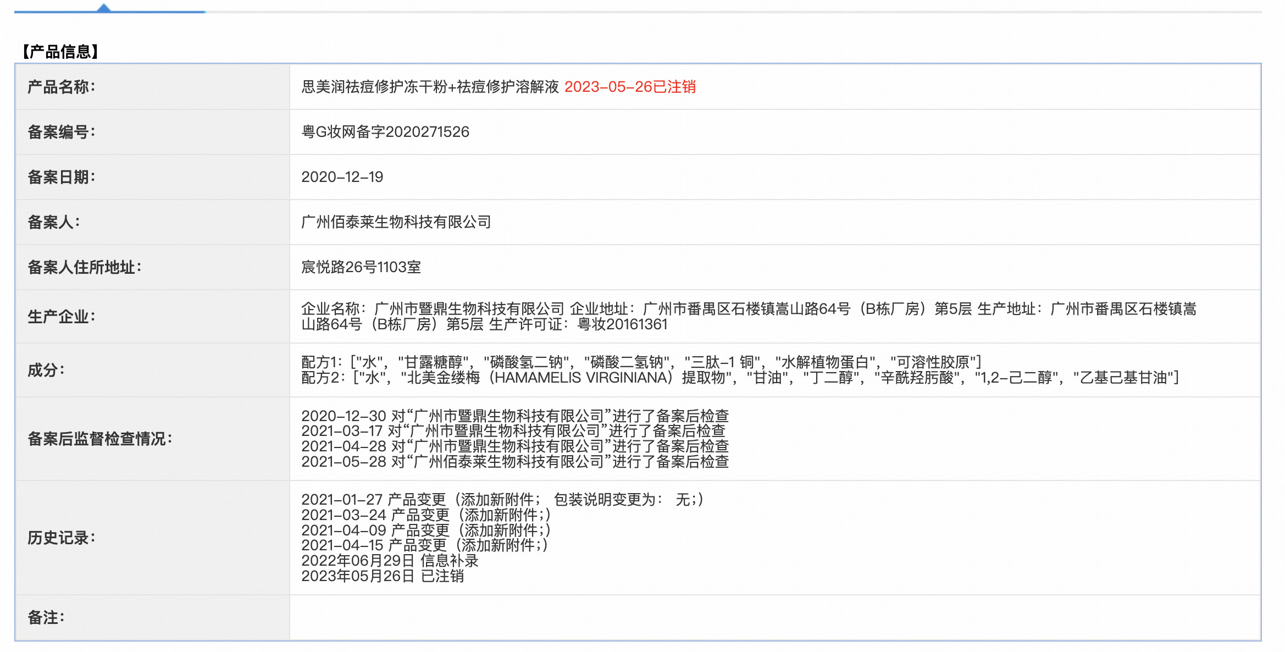Click address value 宸悦路26号1103室
Viewport: 1285px width, 652px height.
coord(361,267)
